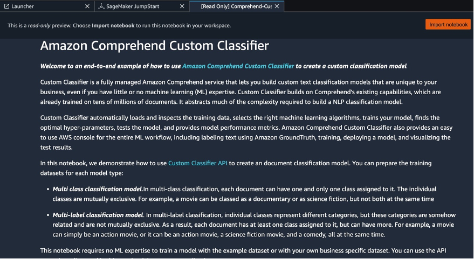Follow the Custom Classifier API link
The image size is (474, 259).
click(197, 163)
